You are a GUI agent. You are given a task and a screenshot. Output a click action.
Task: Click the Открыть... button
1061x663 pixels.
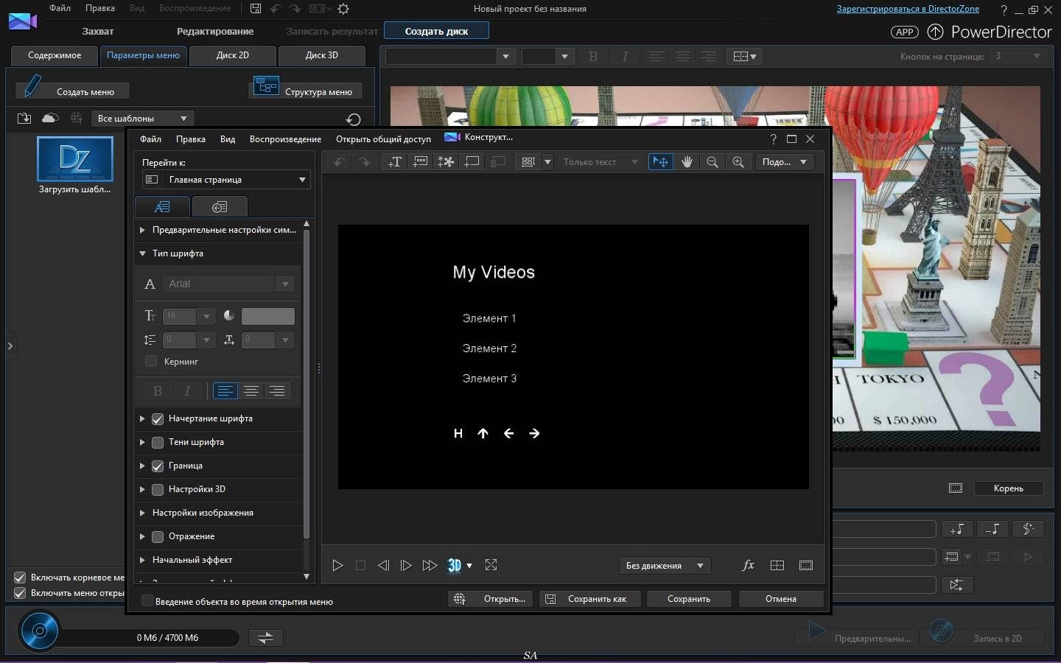491,599
